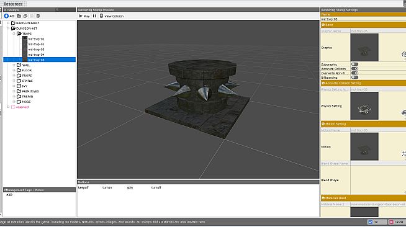Click the Blend Shape value area

[x=378, y=180]
